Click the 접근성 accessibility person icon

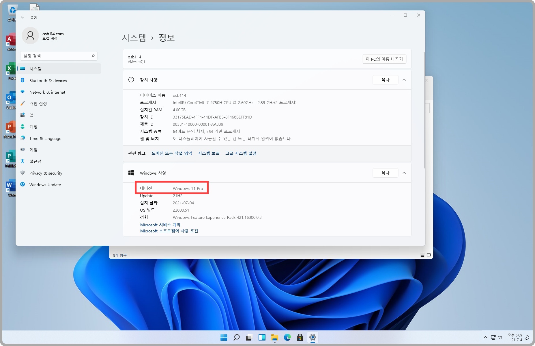(23, 161)
